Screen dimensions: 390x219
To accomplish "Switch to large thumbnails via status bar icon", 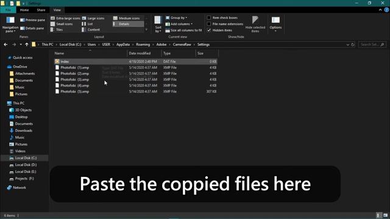I will (385, 215).
